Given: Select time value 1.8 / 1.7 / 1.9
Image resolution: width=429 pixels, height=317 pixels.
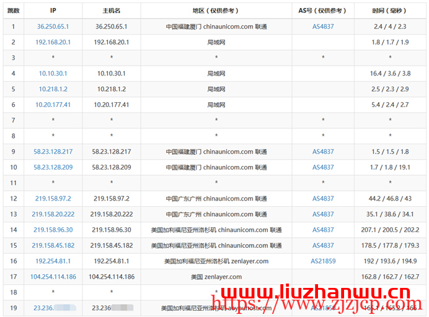Looking at the screenshot, I should pos(390,42).
